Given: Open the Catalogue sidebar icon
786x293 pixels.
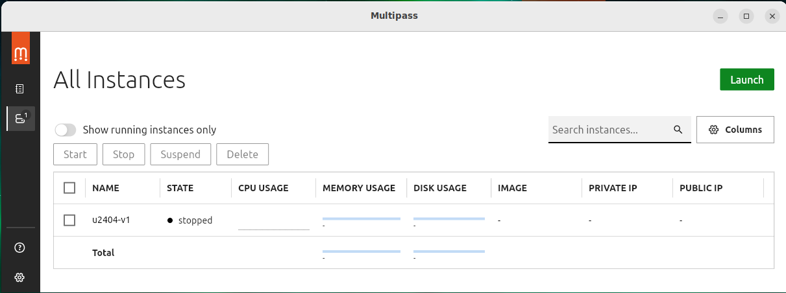Looking at the screenshot, I should coord(20,88).
